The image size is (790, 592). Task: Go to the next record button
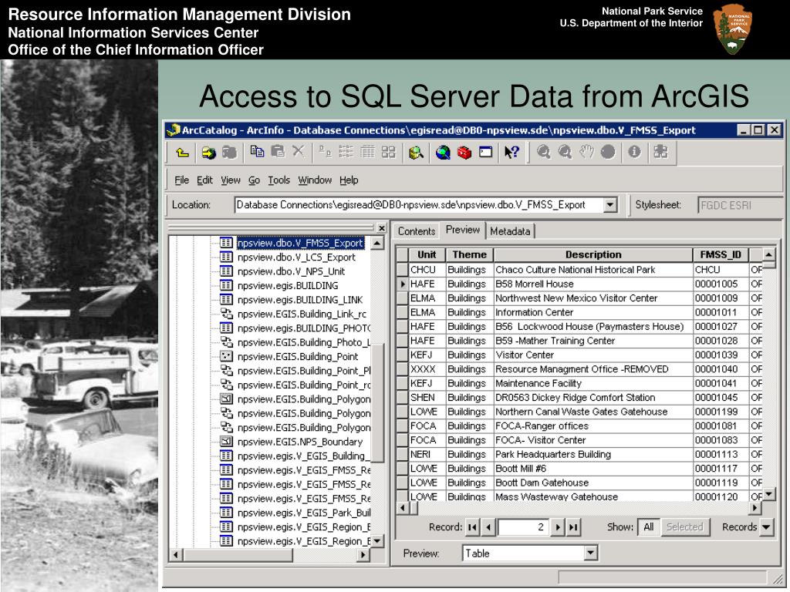coord(559,527)
